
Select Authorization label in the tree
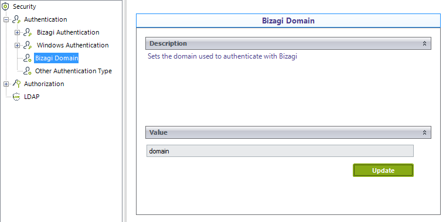(x=44, y=84)
